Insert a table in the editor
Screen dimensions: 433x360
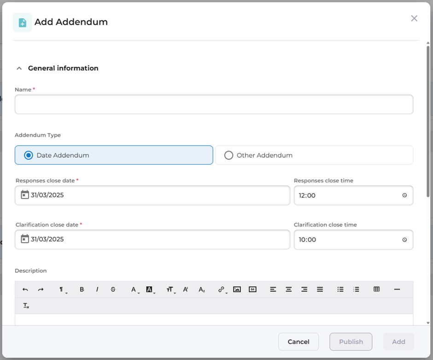pos(376,289)
